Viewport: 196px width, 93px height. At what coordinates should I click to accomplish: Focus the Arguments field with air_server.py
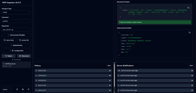coord(16,30)
